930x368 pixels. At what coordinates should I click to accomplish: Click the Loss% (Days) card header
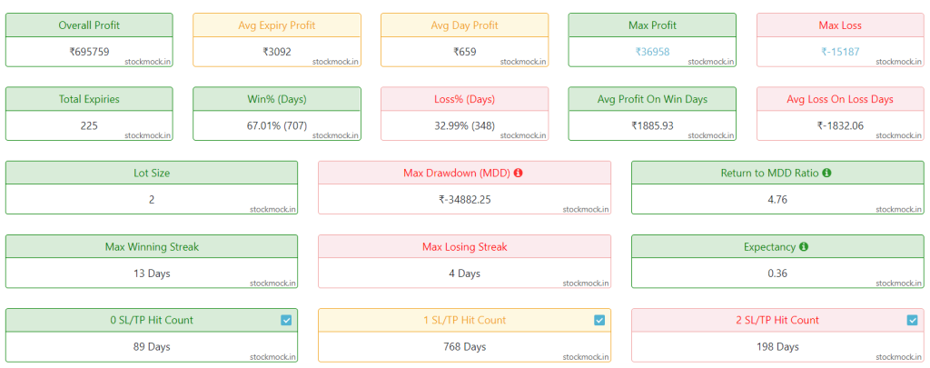click(464, 99)
